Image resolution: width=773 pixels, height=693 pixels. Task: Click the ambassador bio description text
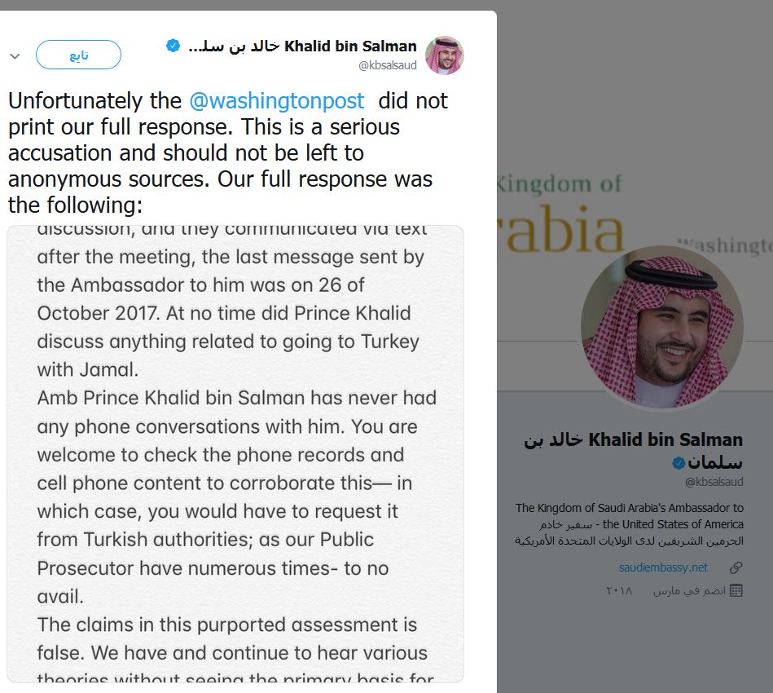[629, 524]
